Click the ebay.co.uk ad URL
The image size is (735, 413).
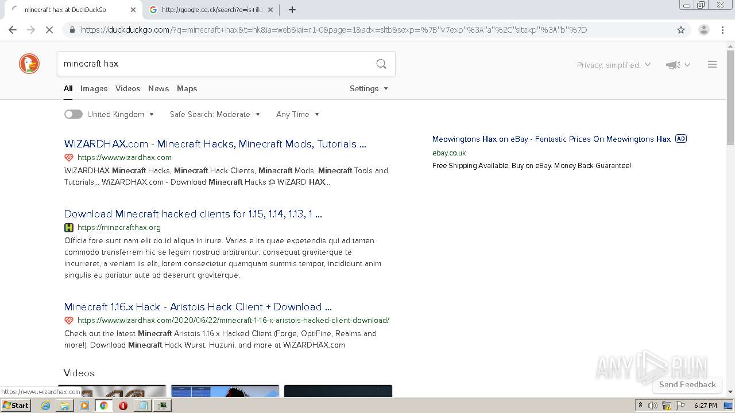(449, 153)
